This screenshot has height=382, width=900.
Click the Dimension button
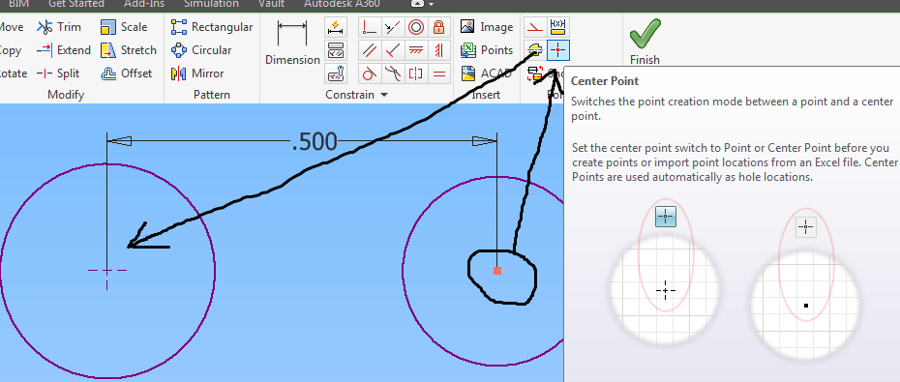tap(292, 44)
